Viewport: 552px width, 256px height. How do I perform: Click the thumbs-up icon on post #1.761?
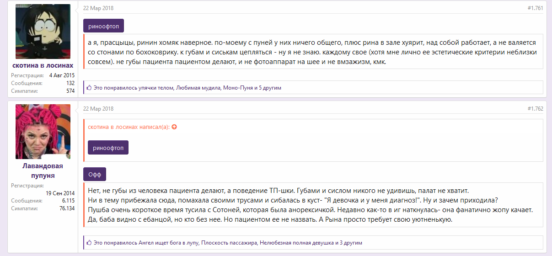[x=89, y=87]
